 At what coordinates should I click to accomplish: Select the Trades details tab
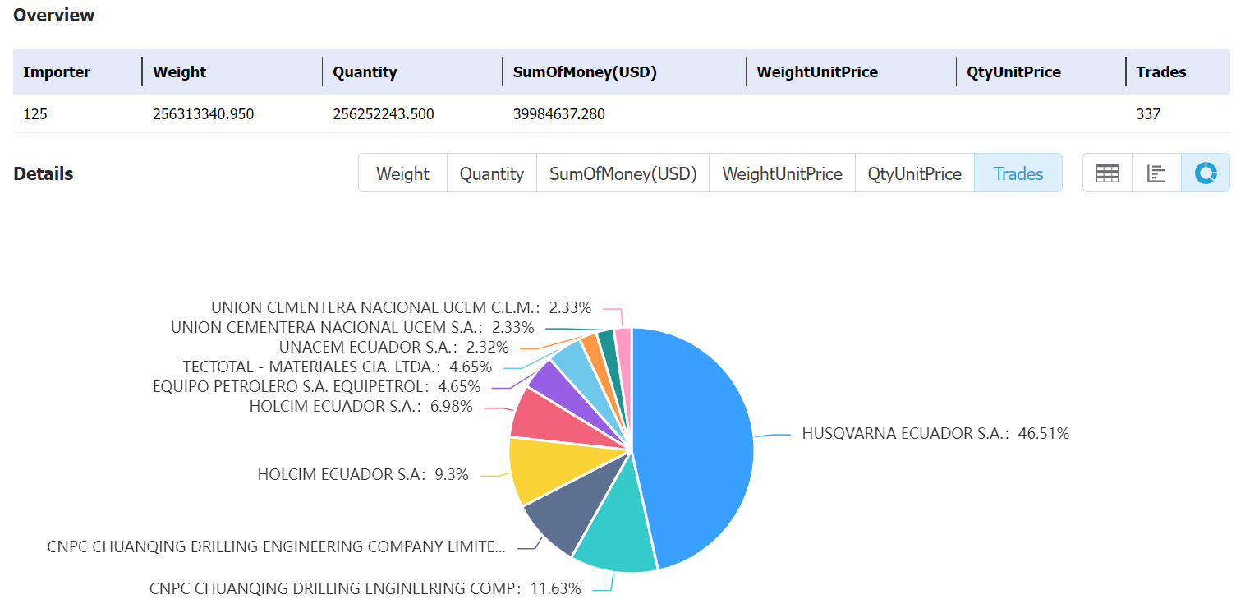click(1018, 173)
